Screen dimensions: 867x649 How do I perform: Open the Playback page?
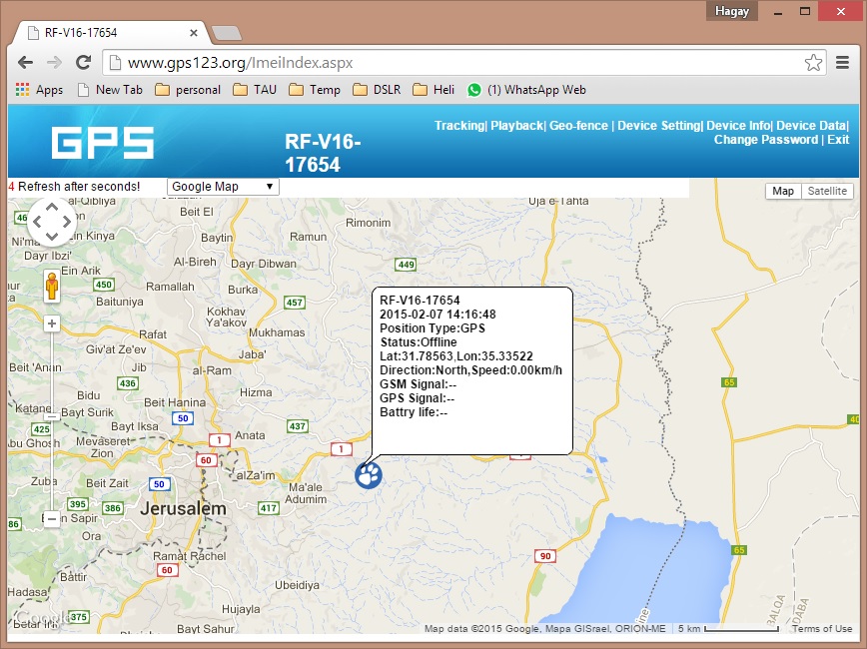517,126
